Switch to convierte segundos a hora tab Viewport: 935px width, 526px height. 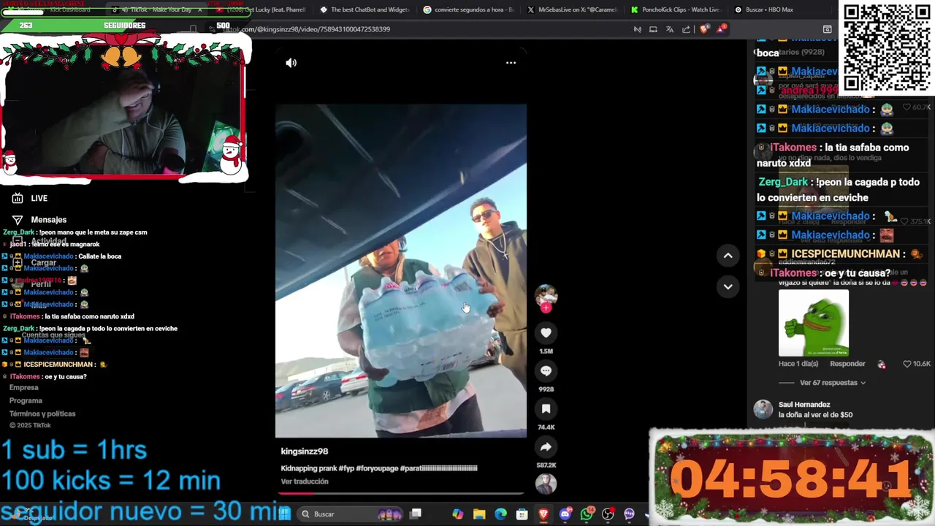pos(469,10)
